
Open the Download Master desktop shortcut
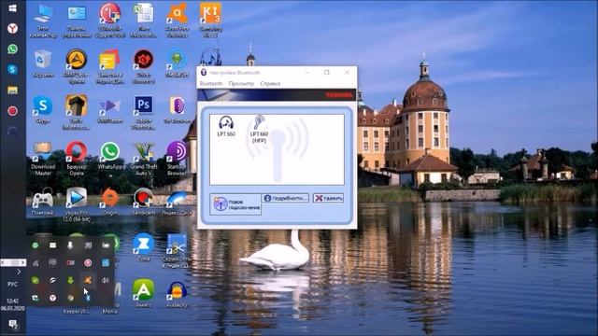click(43, 159)
